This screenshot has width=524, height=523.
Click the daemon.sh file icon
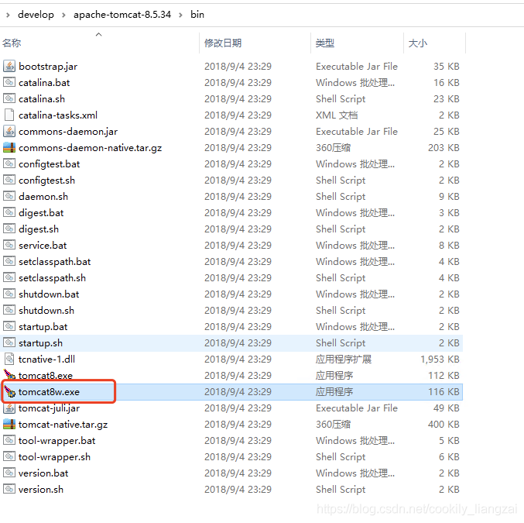[9, 197]
